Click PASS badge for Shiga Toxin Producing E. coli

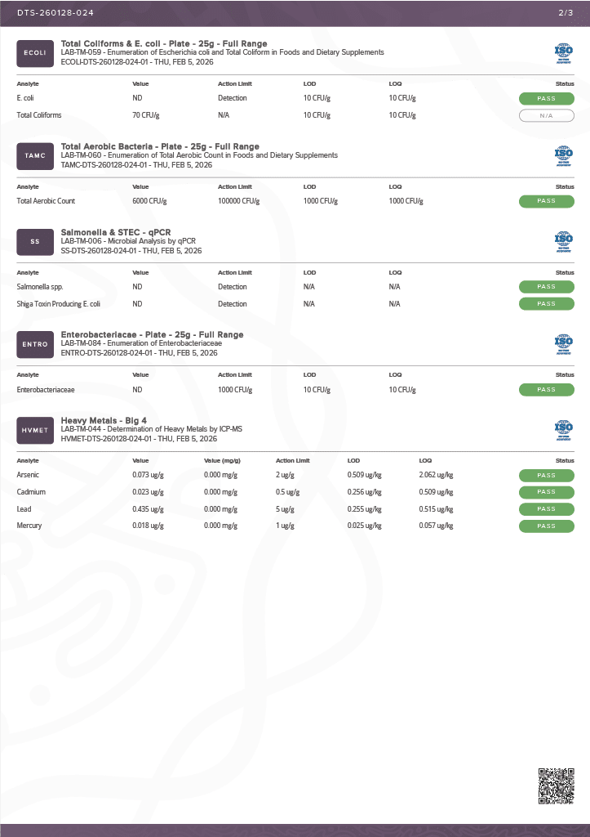547,304
